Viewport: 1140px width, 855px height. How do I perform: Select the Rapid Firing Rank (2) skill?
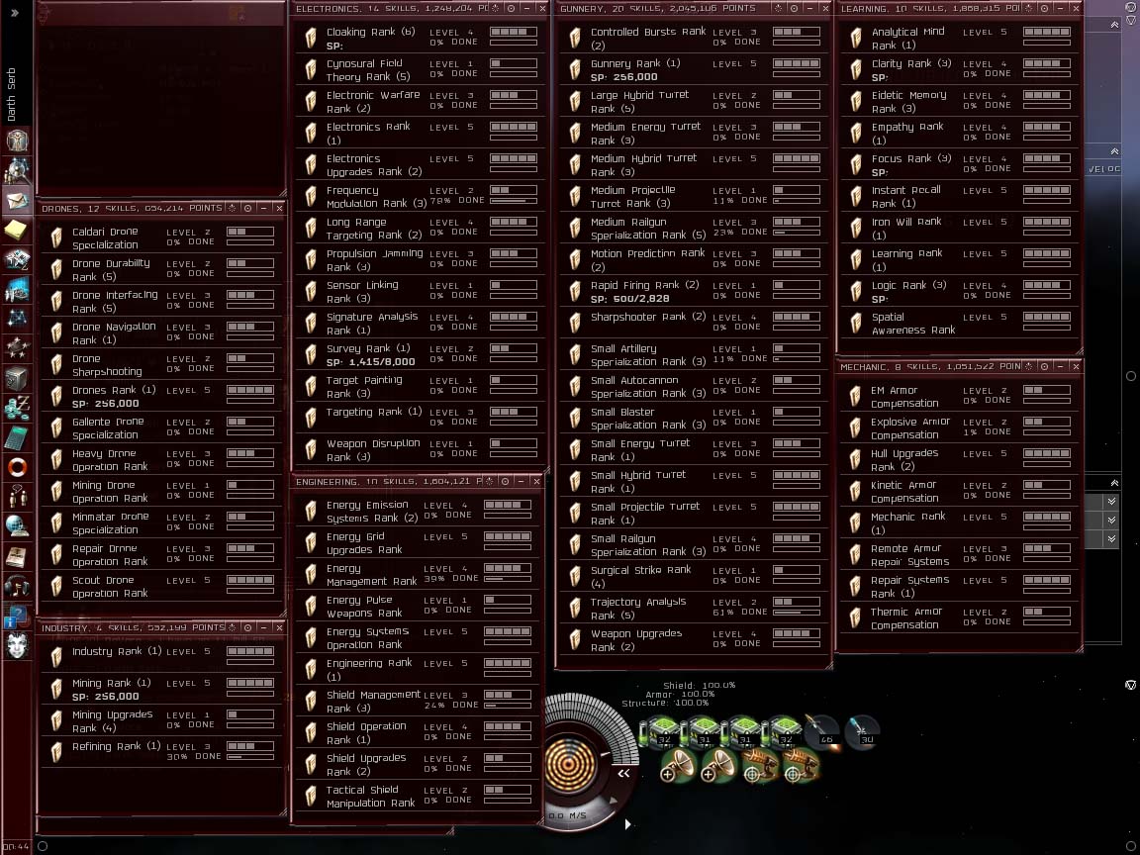pos(694,292)
